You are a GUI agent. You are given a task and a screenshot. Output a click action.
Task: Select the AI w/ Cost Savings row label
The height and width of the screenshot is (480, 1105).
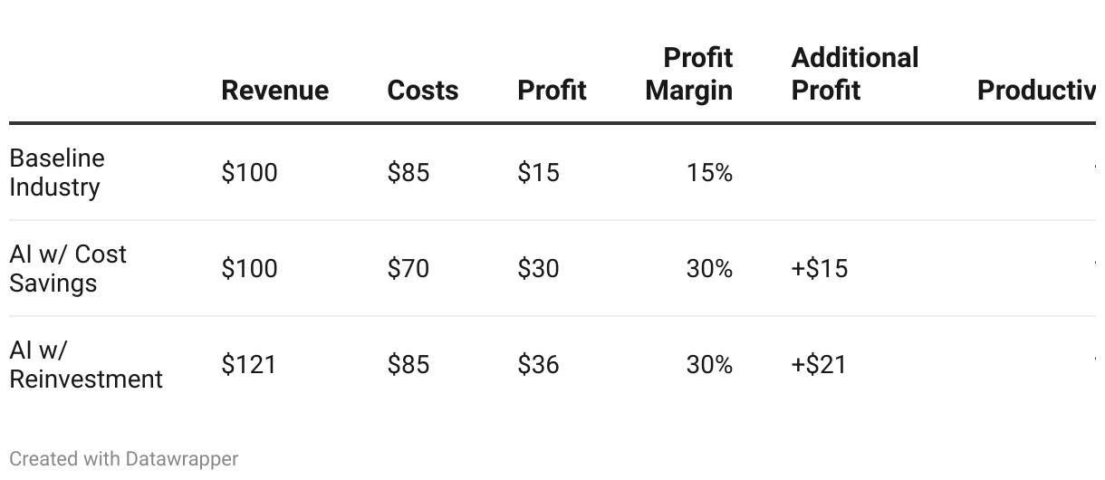click(68, 268)
